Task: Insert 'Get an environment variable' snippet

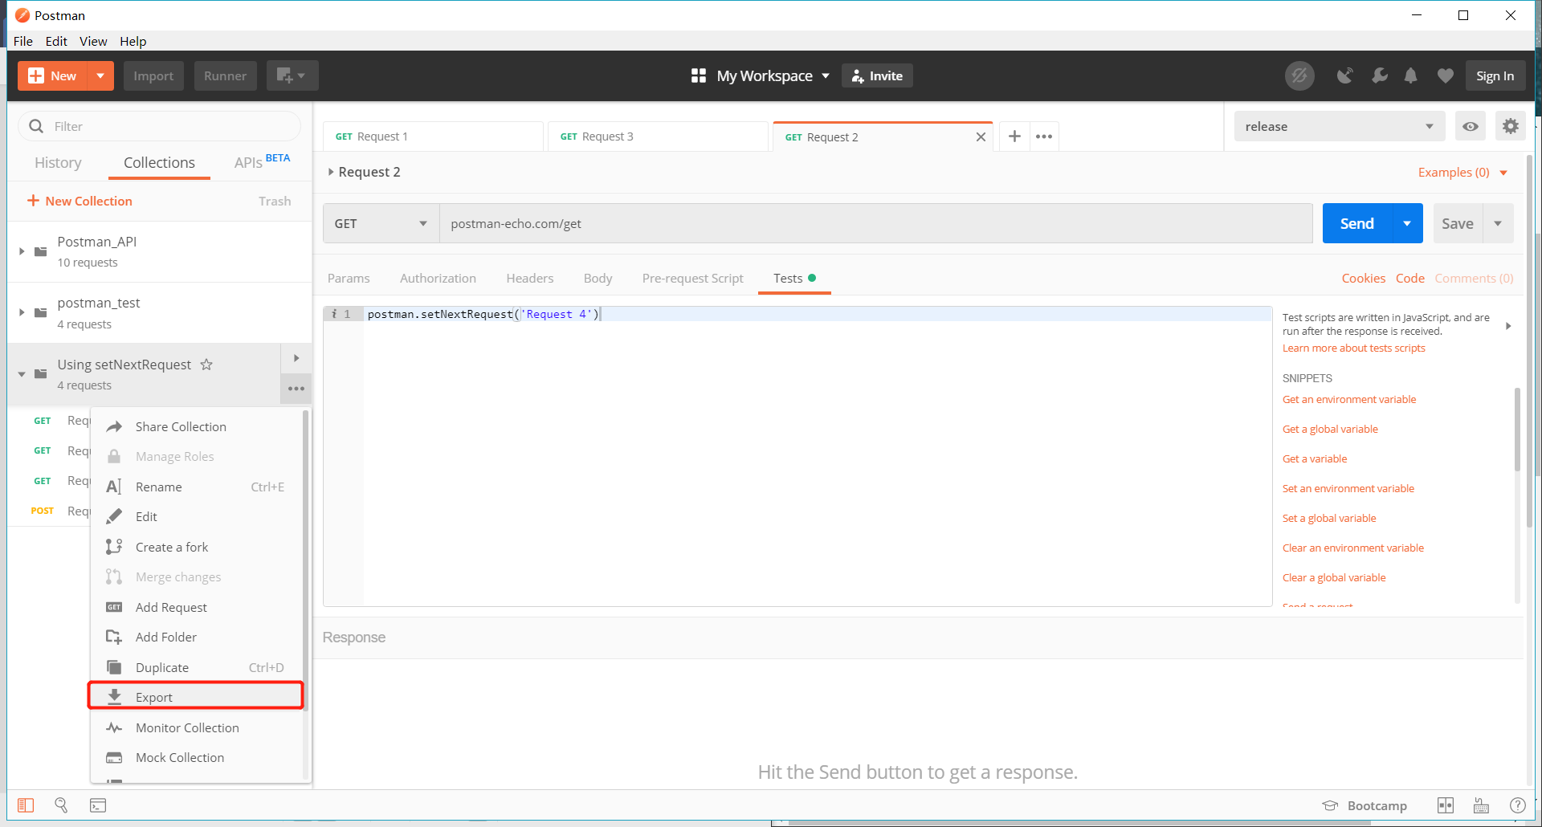Action: (x=1349, y=399)
